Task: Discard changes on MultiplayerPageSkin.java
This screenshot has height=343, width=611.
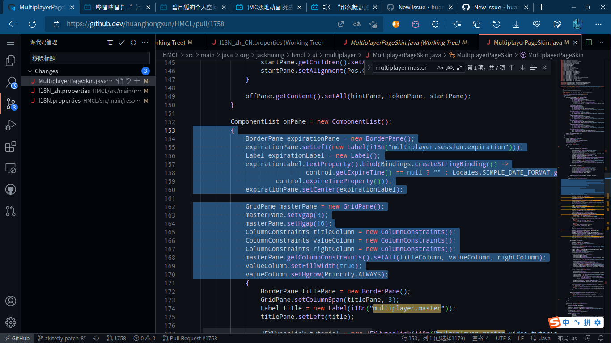Action: 127,81
